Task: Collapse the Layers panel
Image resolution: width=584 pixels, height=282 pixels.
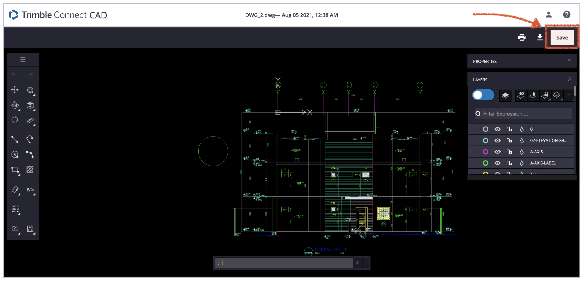Action: pyautogui.click(x=570, y=79)
